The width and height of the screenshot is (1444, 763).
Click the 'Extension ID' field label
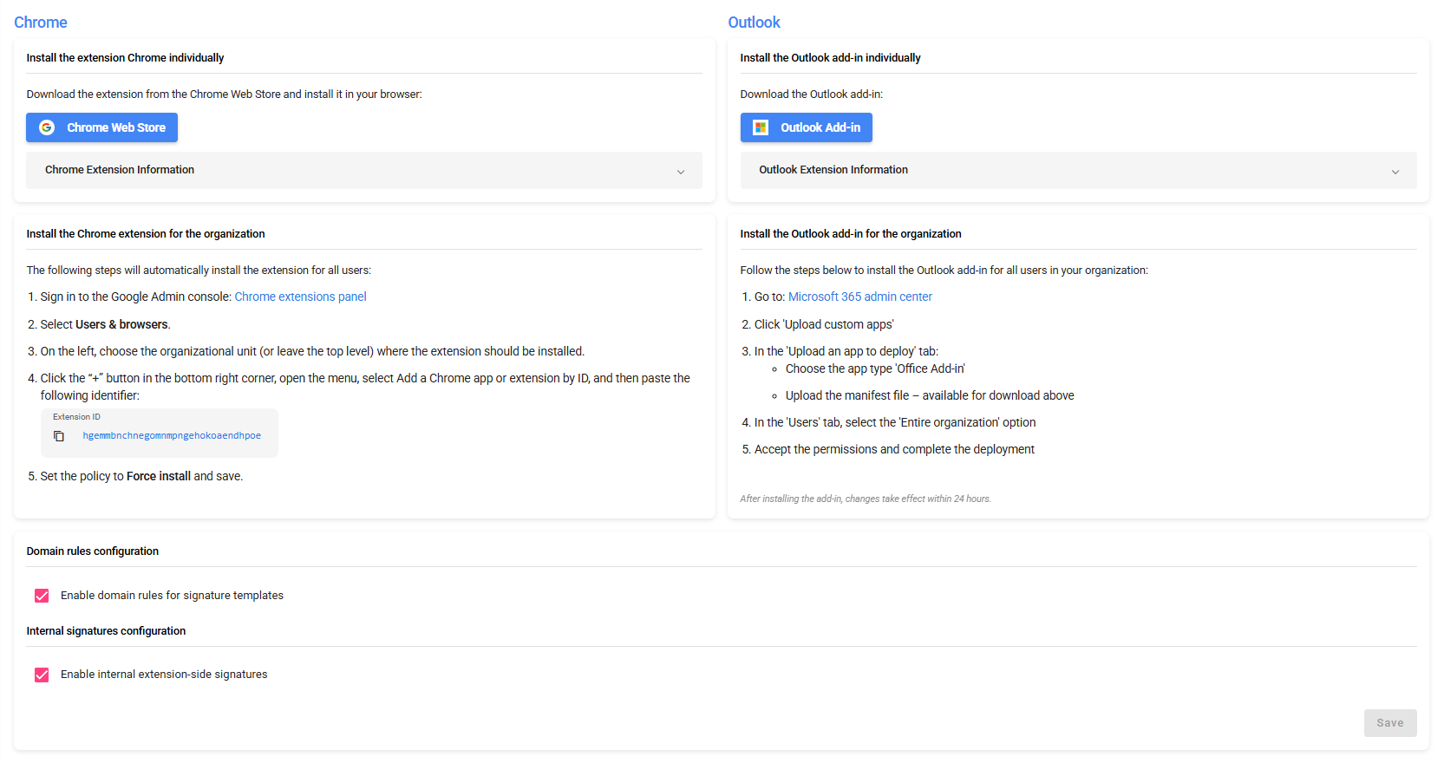click(x=76, y=417)
